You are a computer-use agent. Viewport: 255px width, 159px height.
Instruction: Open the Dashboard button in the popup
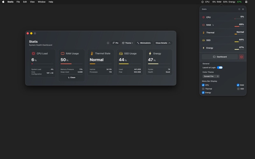pos(220,57)
